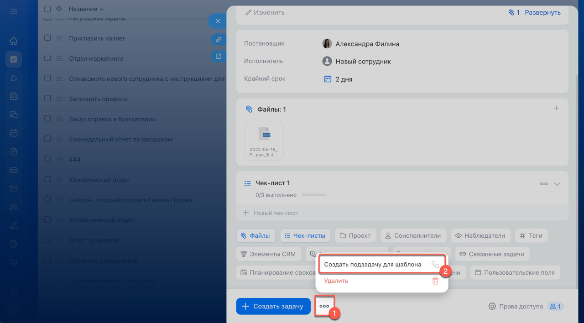This screenshot has height=323, width=584.
Task: Click the checklist progress bar
Action: [314, 195]
